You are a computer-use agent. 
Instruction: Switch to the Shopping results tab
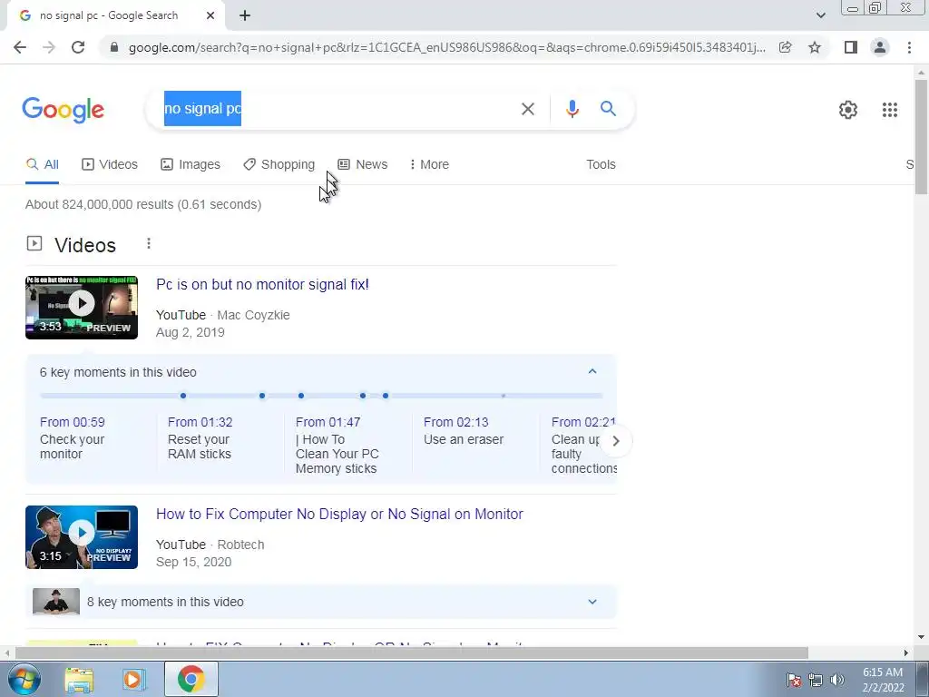pyautogui.click(x=279, y=164)
